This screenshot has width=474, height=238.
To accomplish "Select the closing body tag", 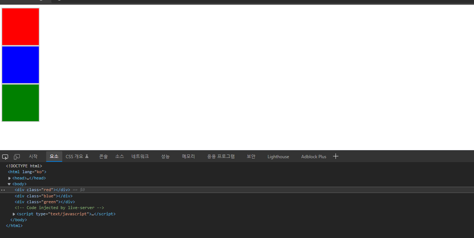I will click(x=19, y=220).
